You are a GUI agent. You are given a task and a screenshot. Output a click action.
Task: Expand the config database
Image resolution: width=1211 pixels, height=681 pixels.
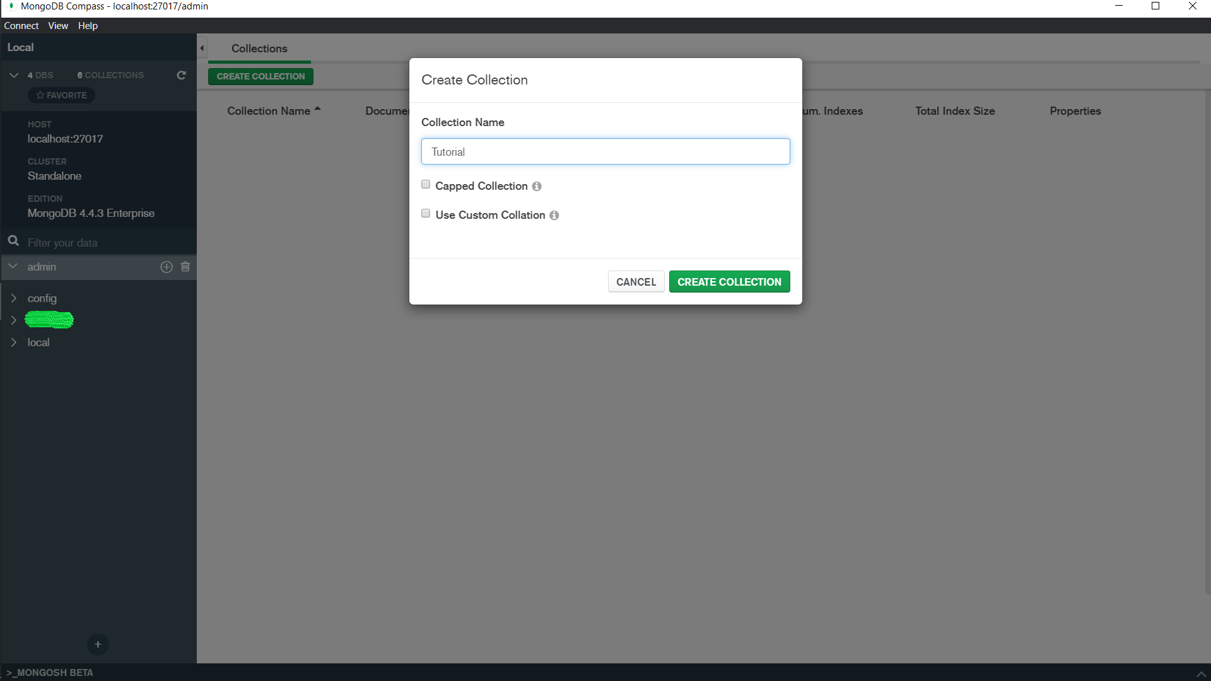click(15, 298)
